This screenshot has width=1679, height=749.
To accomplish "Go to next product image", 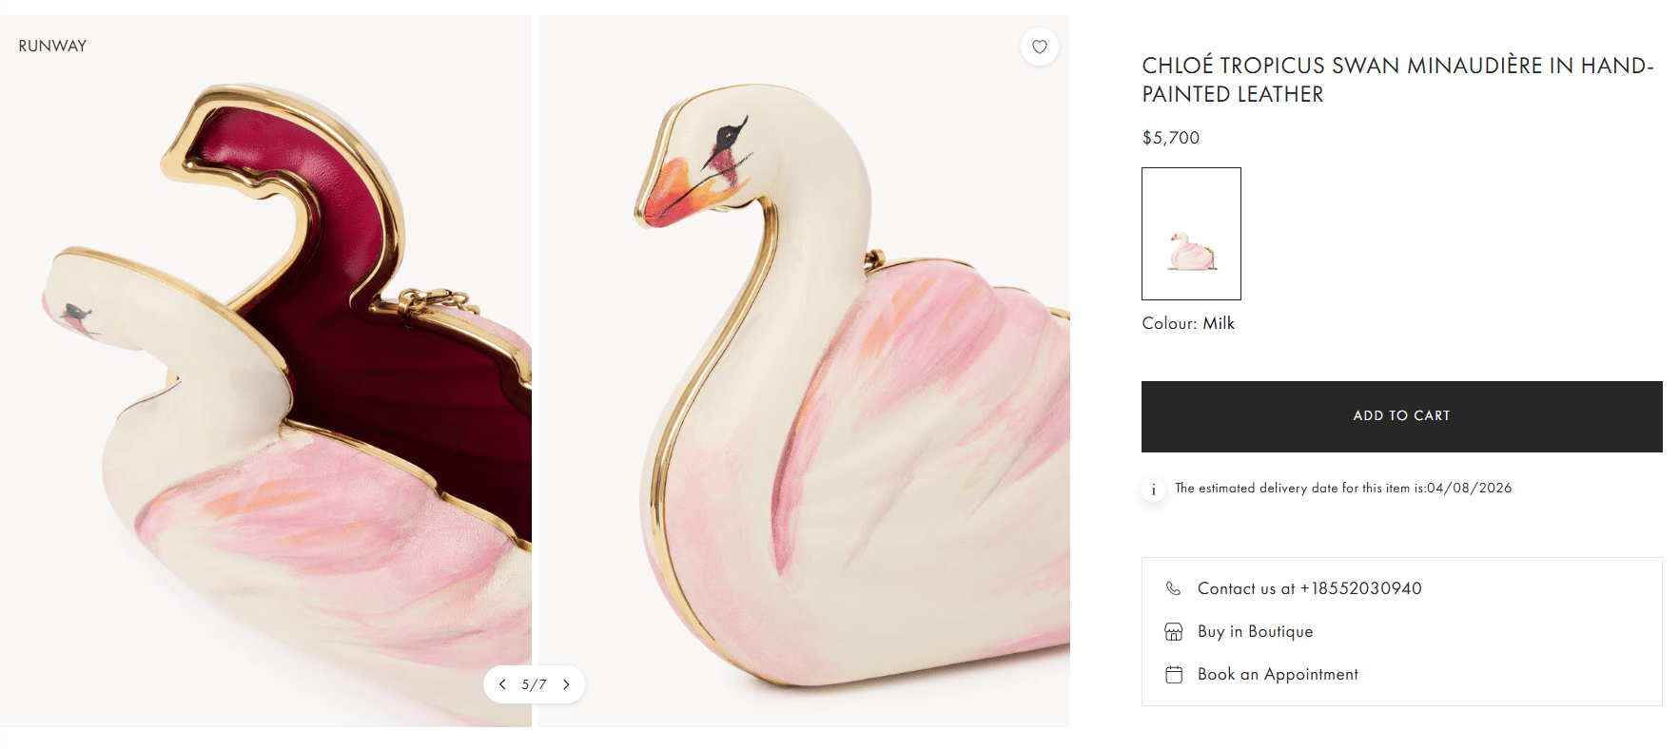I will point(566,684).
